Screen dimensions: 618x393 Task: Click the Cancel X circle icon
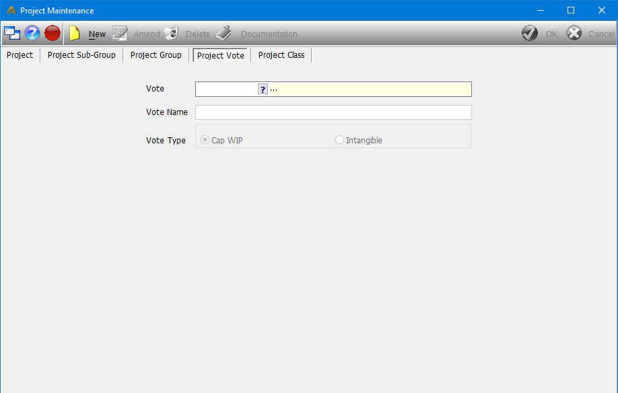tap(574, 33)
